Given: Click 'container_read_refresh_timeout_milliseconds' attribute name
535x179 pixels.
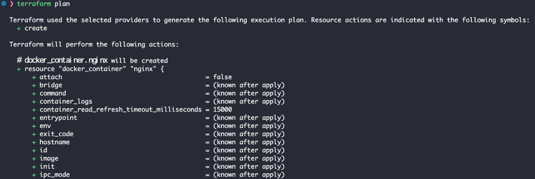Looking at the screenshot, I should 120,110.
